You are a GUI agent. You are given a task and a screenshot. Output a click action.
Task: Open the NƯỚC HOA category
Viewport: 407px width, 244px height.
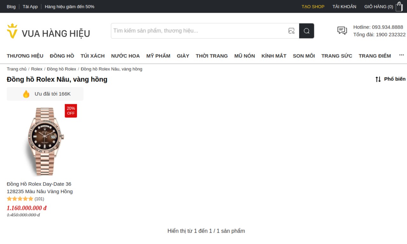pos(125,56)
